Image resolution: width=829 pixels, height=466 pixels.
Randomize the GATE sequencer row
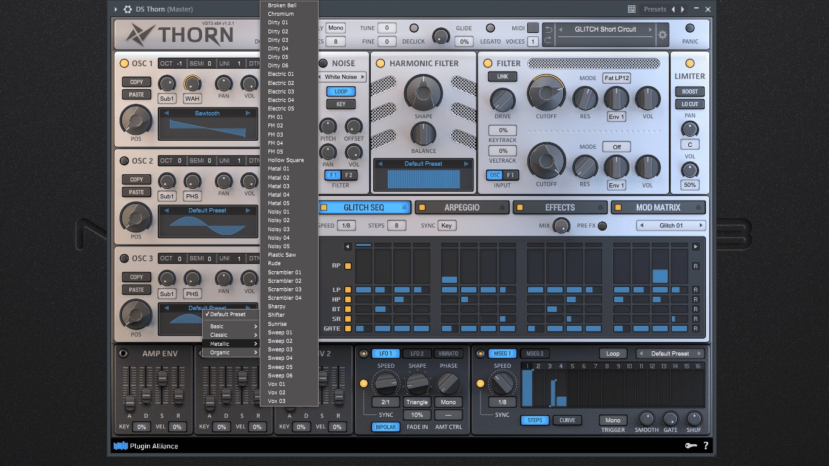695,328
